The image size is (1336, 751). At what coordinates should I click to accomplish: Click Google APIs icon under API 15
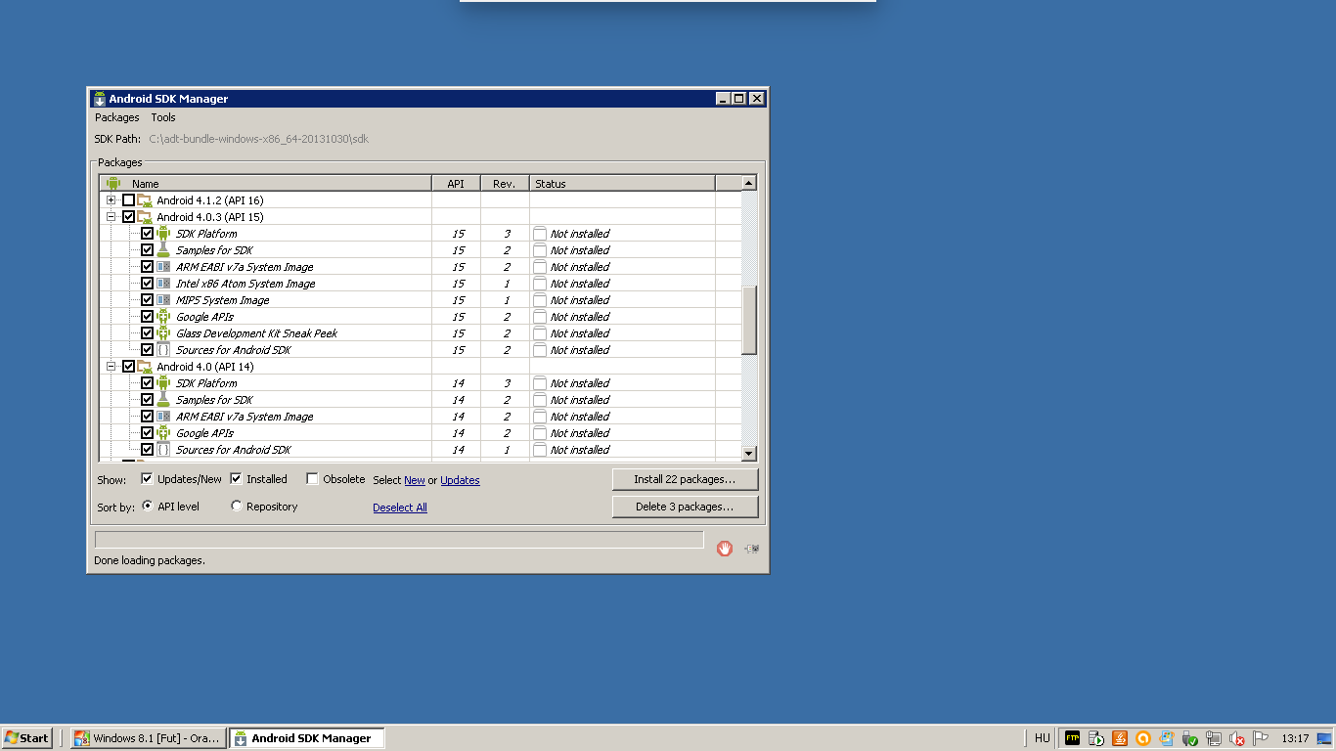point(163,317)
